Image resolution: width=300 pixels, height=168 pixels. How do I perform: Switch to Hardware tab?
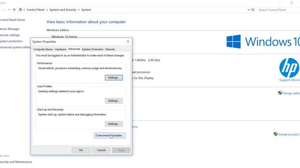60,49
